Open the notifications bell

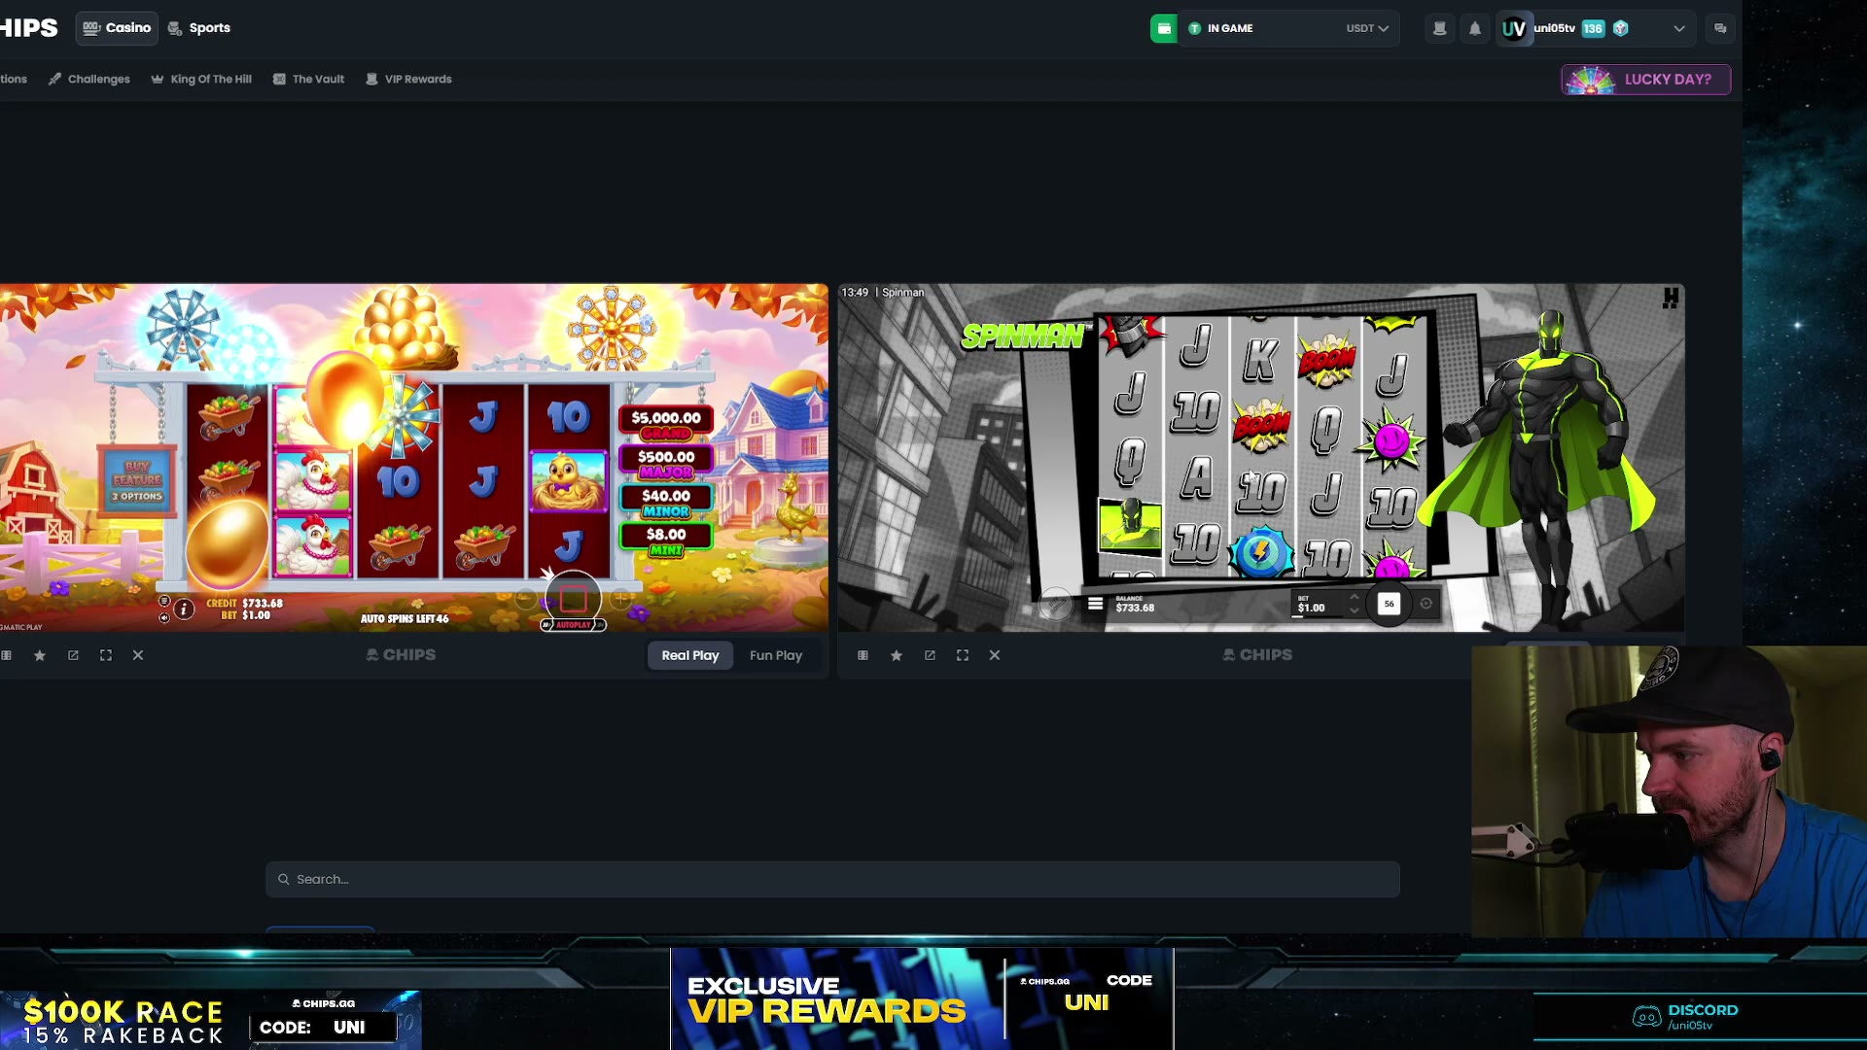[1475, 28]
